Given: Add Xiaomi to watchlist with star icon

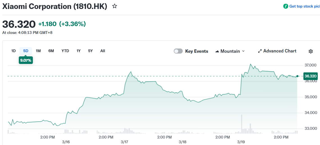Looking at the screenshot, I should coord(115,6).
